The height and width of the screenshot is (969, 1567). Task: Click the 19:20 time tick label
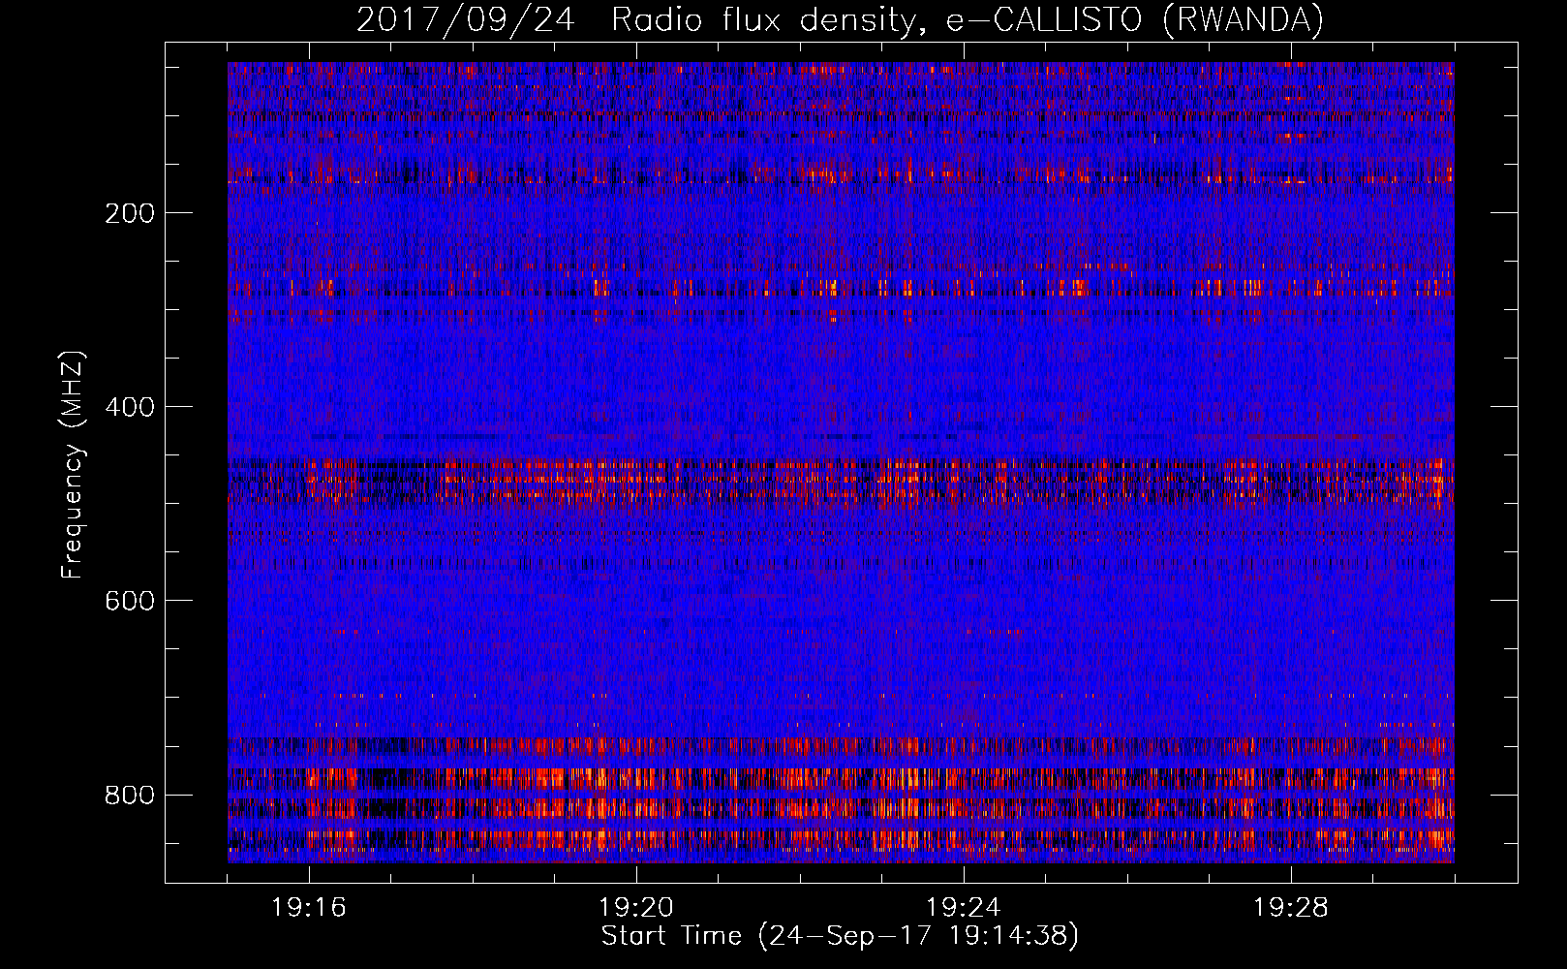click(636, 908)
